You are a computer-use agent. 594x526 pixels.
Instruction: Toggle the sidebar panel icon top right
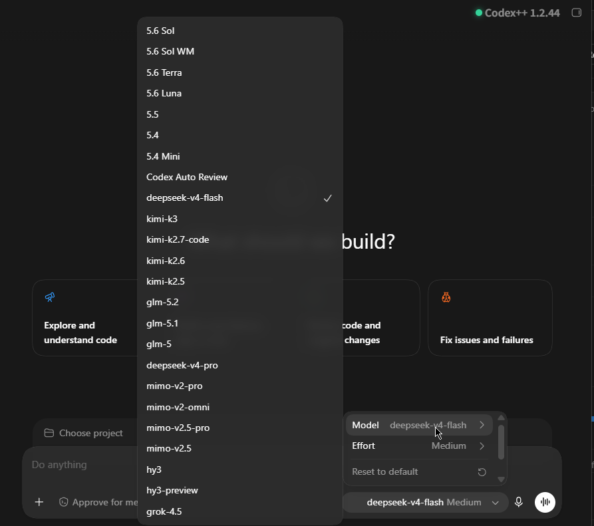coord(576,13)
